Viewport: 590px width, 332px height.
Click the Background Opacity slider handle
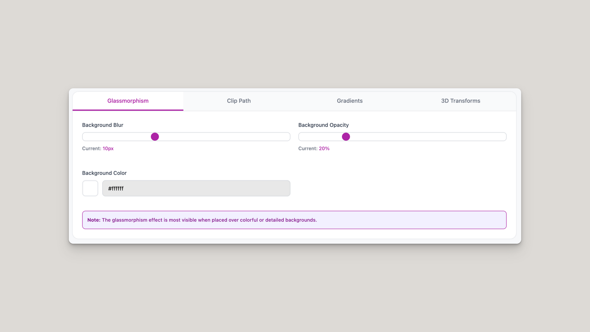346,137
